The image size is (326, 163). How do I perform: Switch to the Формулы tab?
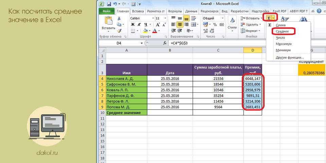pos(175,11)
